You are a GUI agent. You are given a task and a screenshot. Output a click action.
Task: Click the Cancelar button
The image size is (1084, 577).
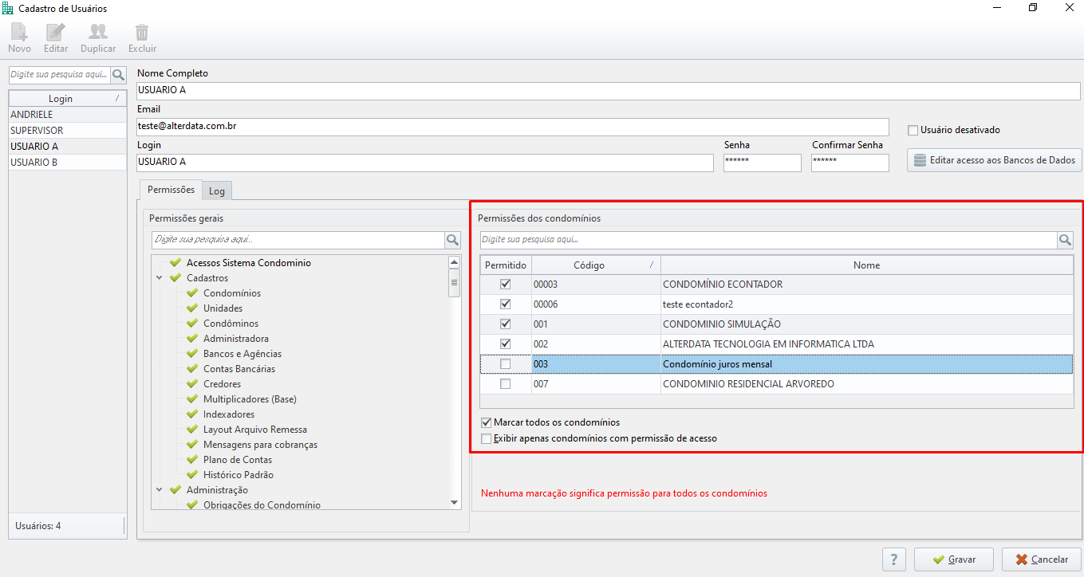[1042, 559]
